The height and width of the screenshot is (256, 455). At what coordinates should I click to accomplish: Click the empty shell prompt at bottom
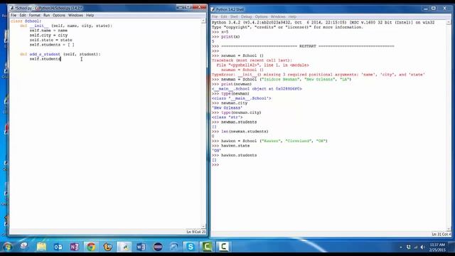coord(215,165)
